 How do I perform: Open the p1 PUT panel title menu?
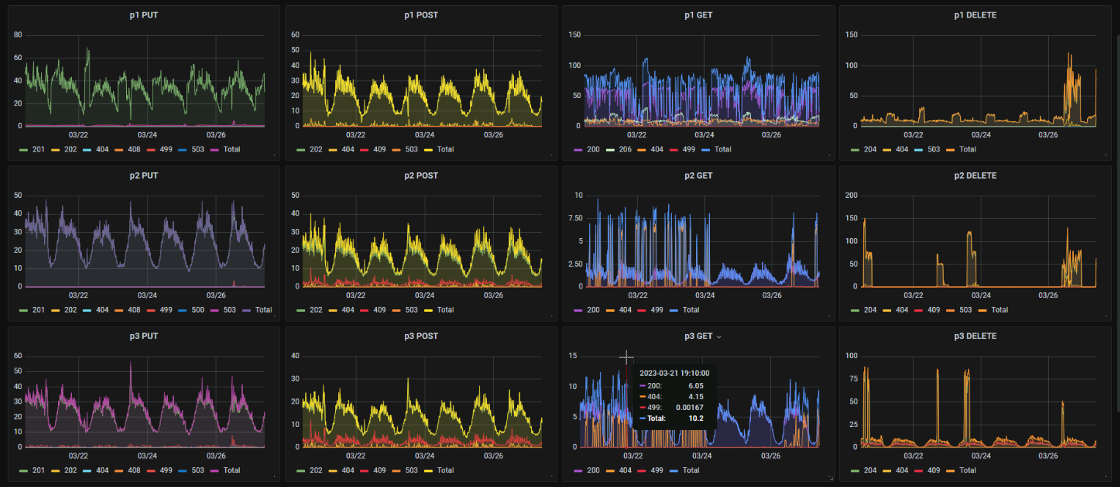coord(144,15)
